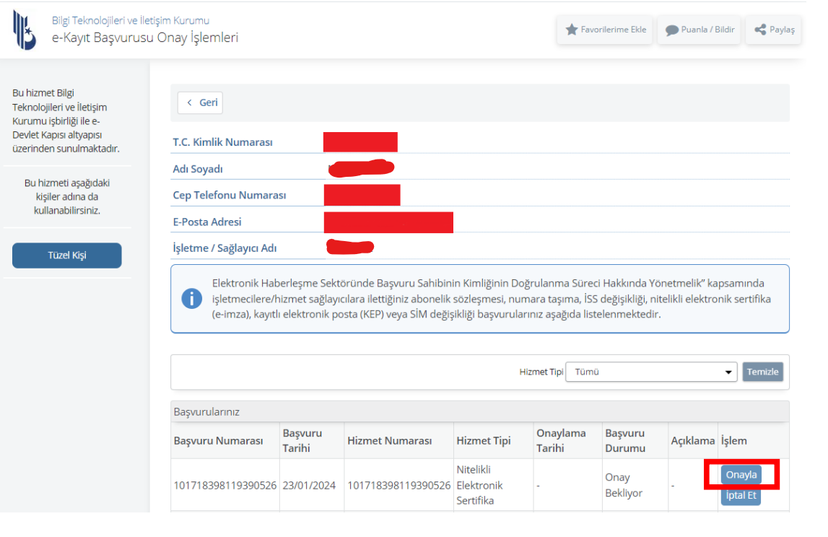The image size is (828, 537).
Task: Click the Onaylama Tarihi column header
Action: click(561, 440)
